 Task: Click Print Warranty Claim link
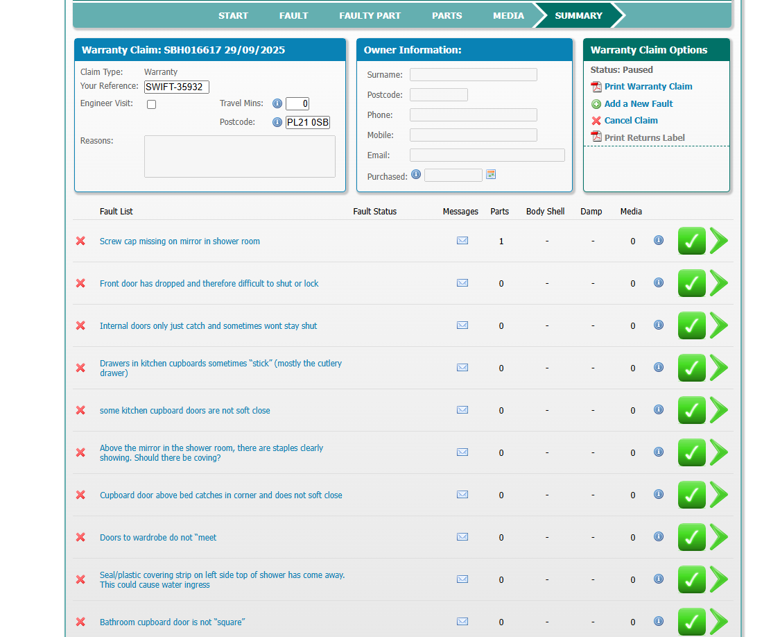(x=648, y=87)
